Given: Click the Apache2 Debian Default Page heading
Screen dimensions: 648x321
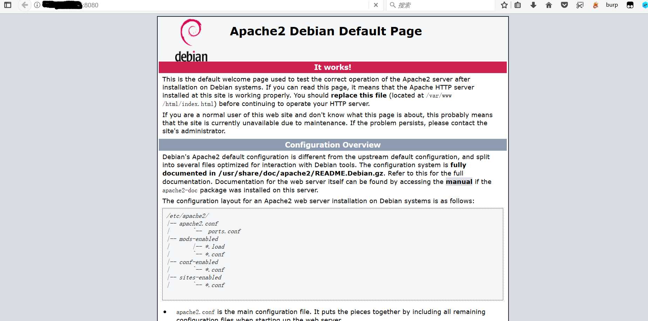Looking at the screenshot, I should [326, 31].
